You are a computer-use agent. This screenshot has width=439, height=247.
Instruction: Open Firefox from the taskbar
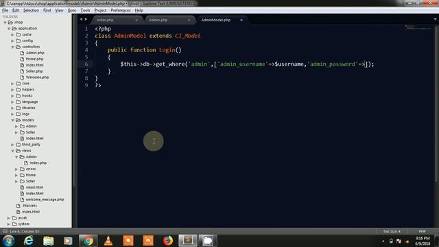click(168, 241)
